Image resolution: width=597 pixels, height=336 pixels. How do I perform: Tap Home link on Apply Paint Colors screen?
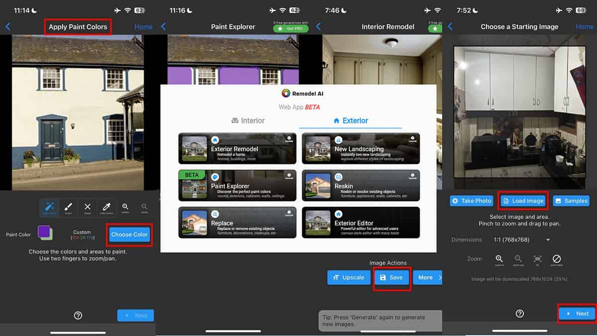click(x=143, y=27)
